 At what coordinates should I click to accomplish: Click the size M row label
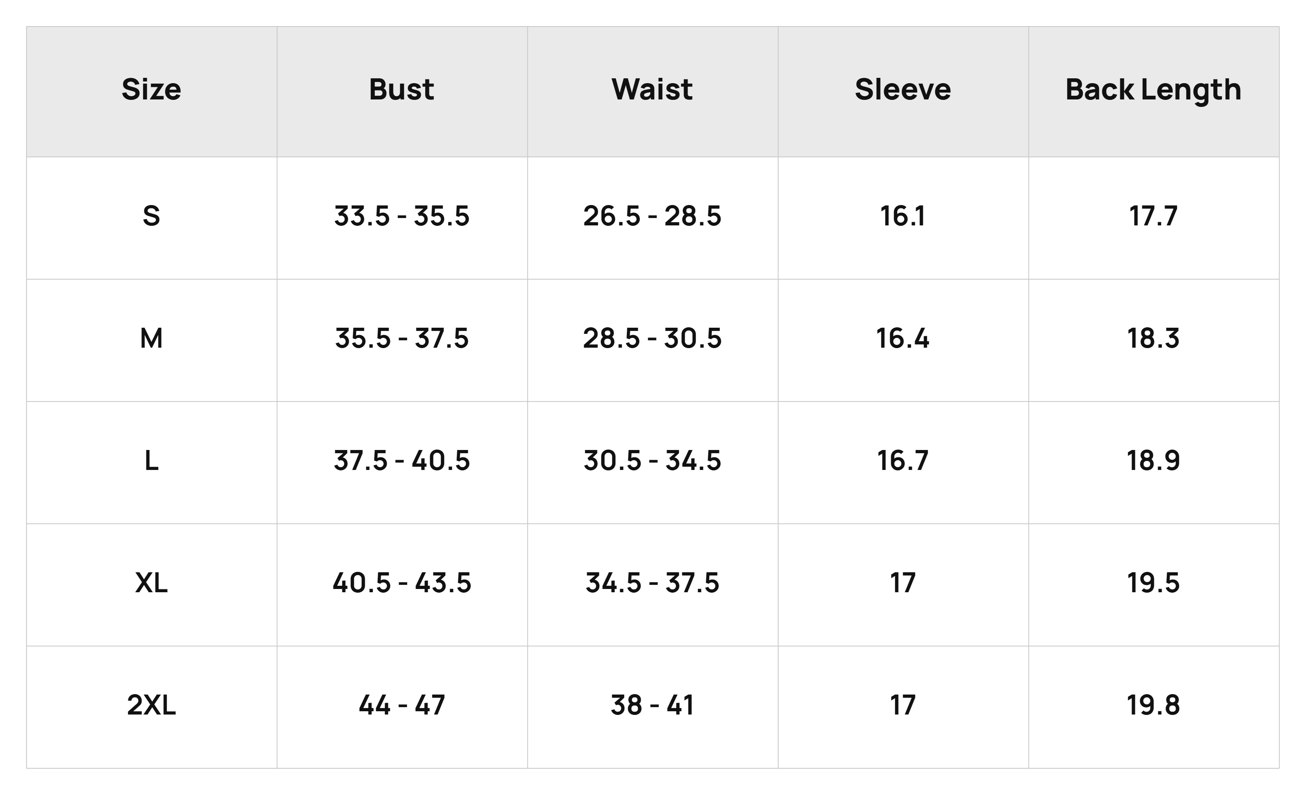(x=151, y=338)
